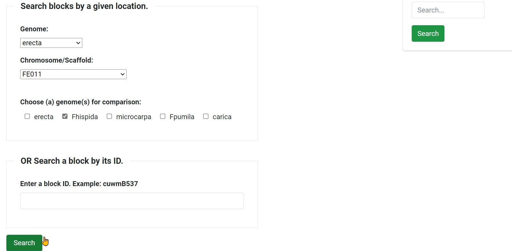Click the "Chromosome/Scaffold:" field label

[x=57, y=60]
